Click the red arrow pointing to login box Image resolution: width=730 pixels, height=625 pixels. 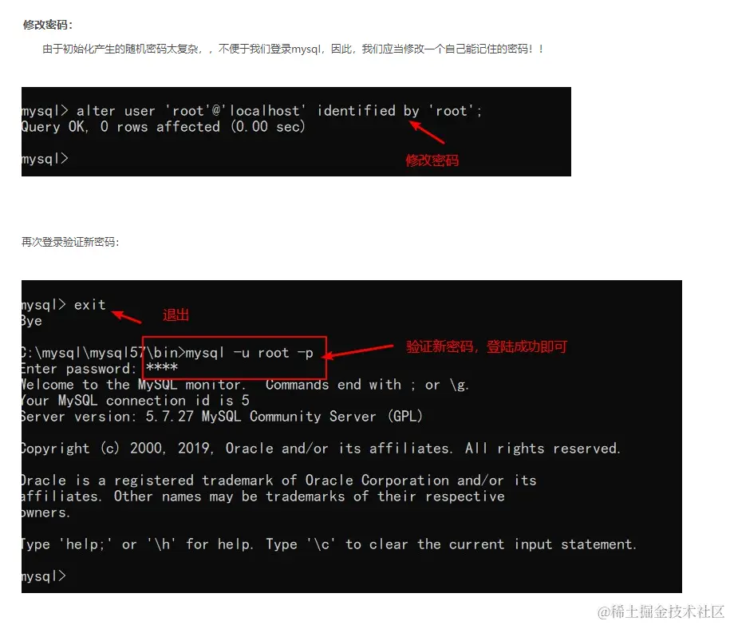(x=357, y=352)
